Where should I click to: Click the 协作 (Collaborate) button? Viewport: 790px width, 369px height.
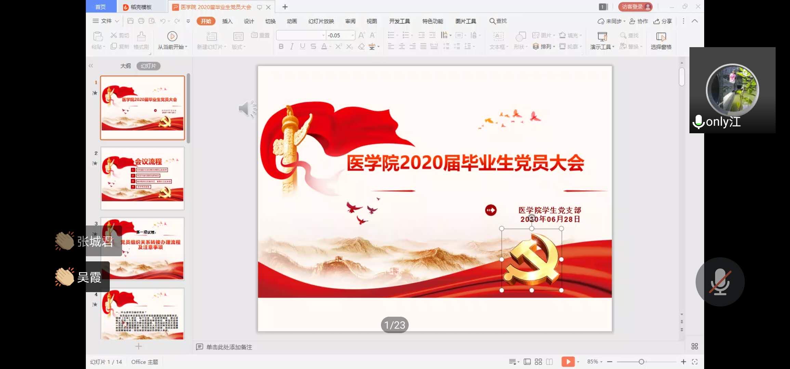(x=638, y=21)
